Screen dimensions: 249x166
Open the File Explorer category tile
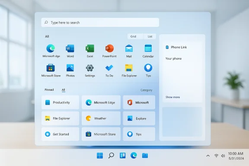[61, 118]
